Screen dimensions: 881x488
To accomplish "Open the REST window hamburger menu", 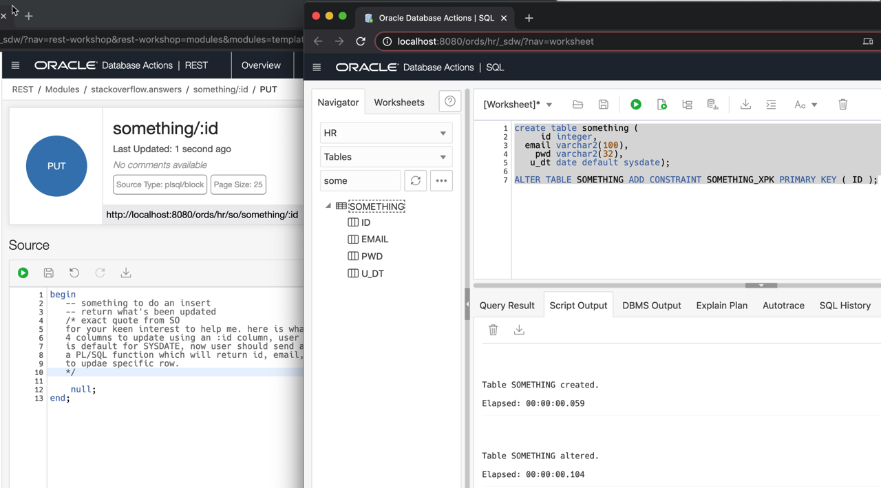I will coord(15,65).
